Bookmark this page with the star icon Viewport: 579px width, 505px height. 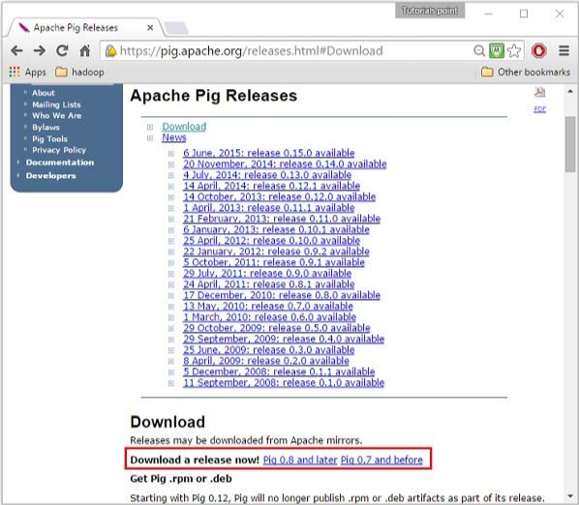[514, 50]
